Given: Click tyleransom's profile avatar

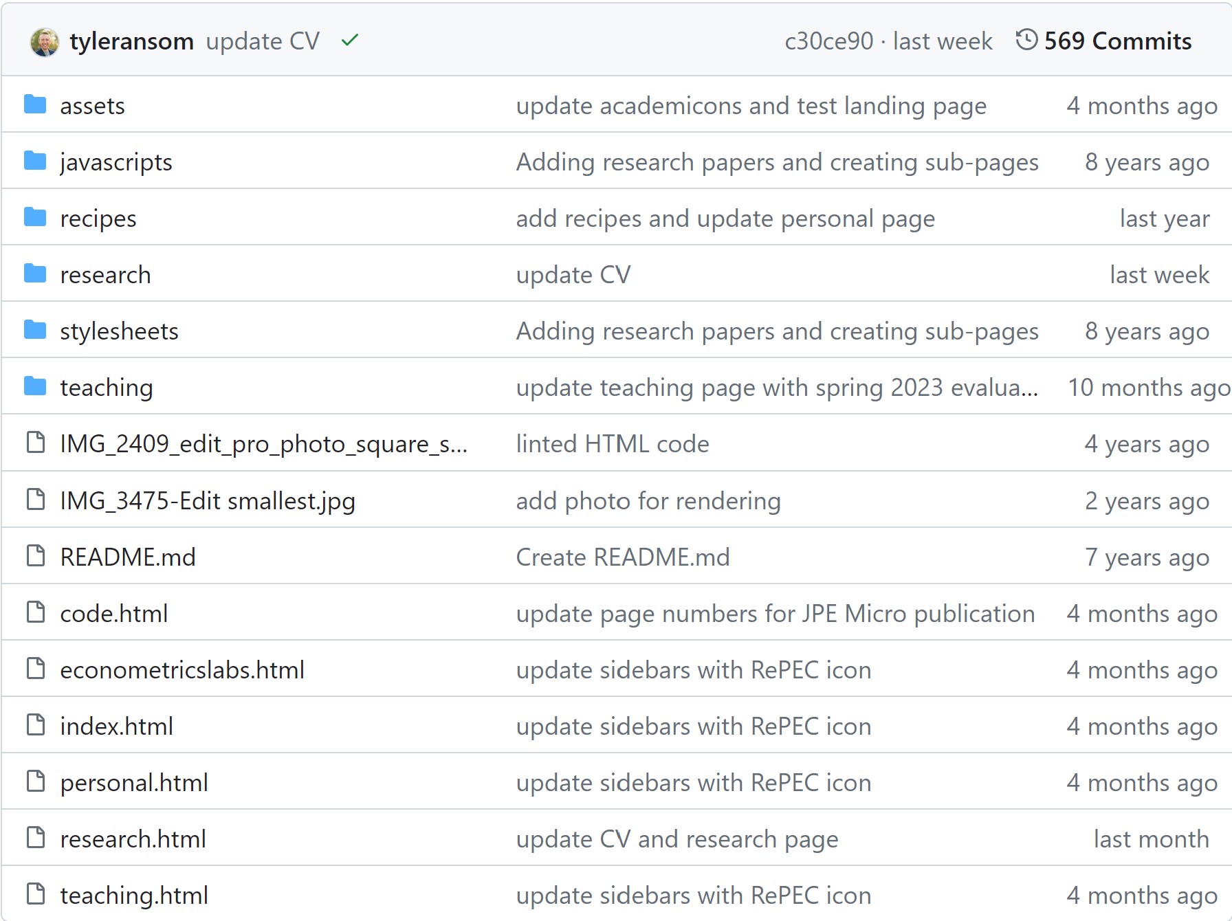Looking at the screenshot, I should (45, 42).
